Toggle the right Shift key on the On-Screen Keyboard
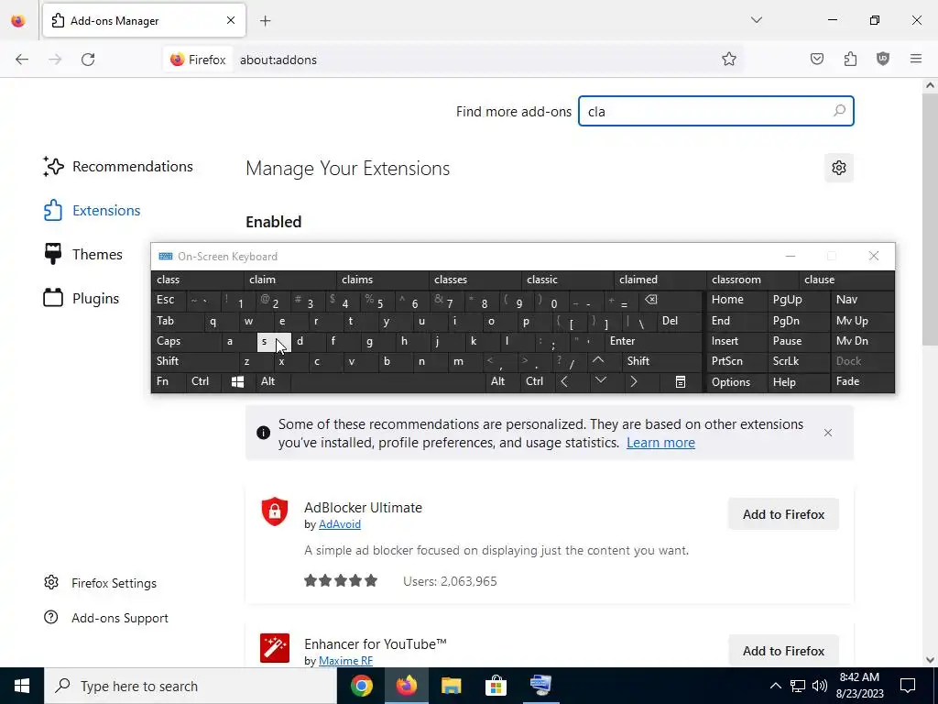The height and width of the screenshot is (704, 938). [661, 361]
